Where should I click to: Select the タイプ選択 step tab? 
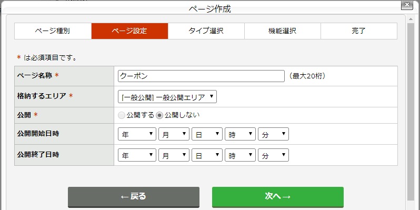tap(206, 31)
